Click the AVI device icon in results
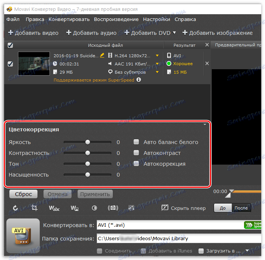Screen dimensions: 265x260 pos(169,55)
